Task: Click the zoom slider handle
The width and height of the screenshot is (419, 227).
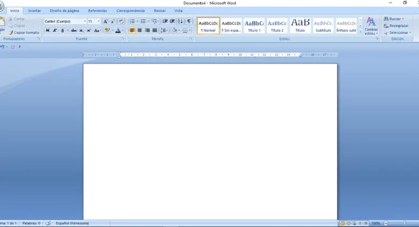Action: point(404,223)
